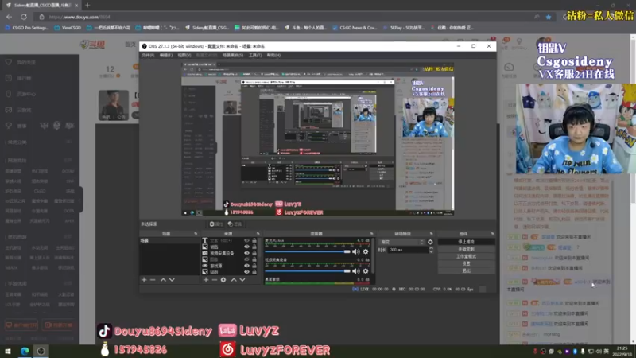Viewport: 636px width, 358px height.
Task: Toggle visibility of the last source in the list
Action: coord(246,272)
